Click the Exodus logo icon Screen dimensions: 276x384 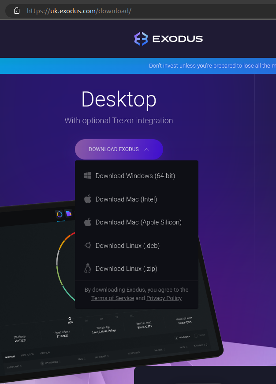pyautogui.click(x=141, y=39)
